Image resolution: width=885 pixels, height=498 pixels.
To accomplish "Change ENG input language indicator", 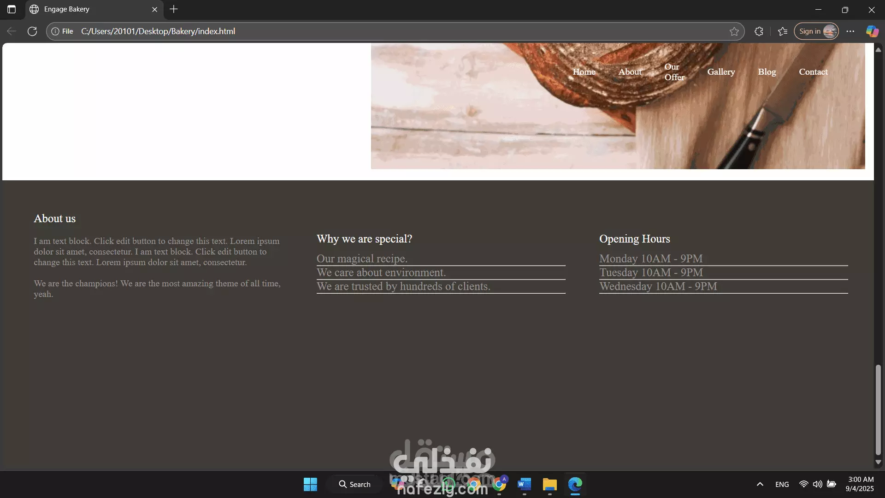I will (x=782, y=484).
